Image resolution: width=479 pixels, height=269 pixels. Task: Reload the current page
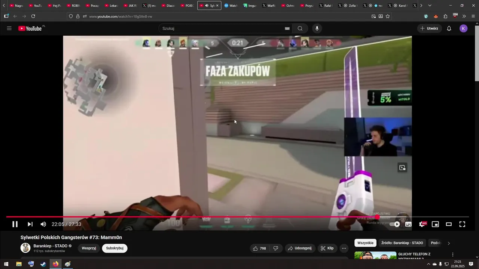[x=33, y=16]
